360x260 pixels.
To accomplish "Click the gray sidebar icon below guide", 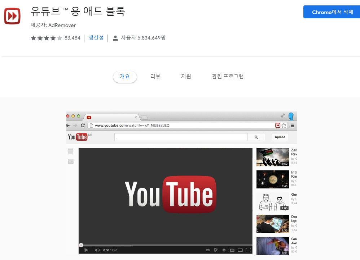I will pos(71,161).
